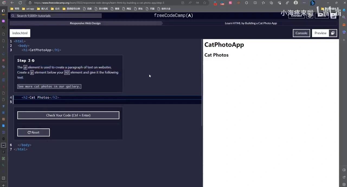Open the browser settings menu with three dots
The width and height of the screenshot is (347, 187).
304,3
